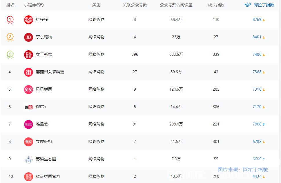Open the 苏酒生态圈 mini program name

tap(46, 159)
